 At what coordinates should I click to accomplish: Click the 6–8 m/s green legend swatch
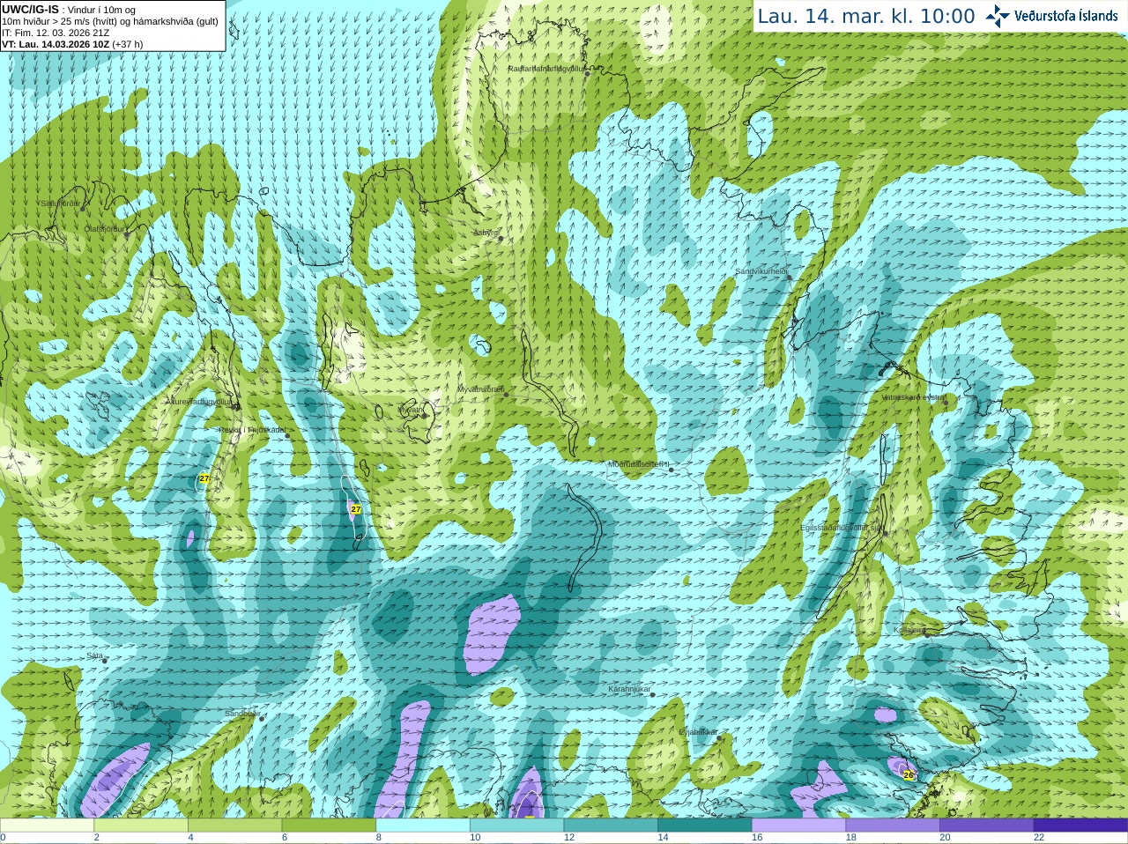coord(329,825)
